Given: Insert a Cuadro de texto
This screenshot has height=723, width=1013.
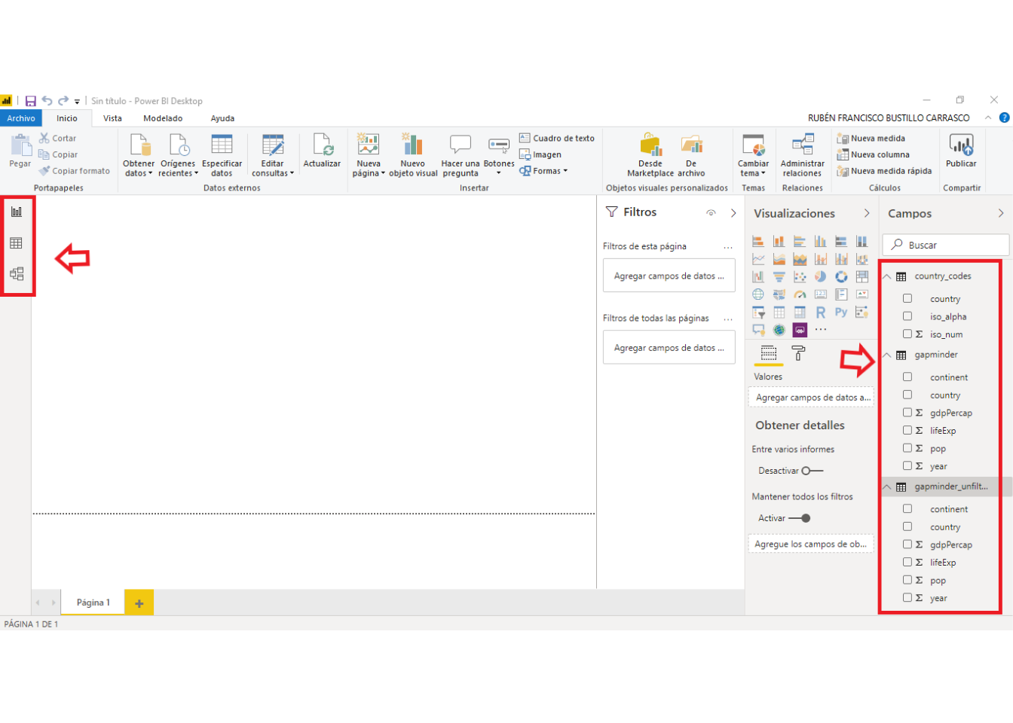Looking at the screenshot, I should 557,139.
